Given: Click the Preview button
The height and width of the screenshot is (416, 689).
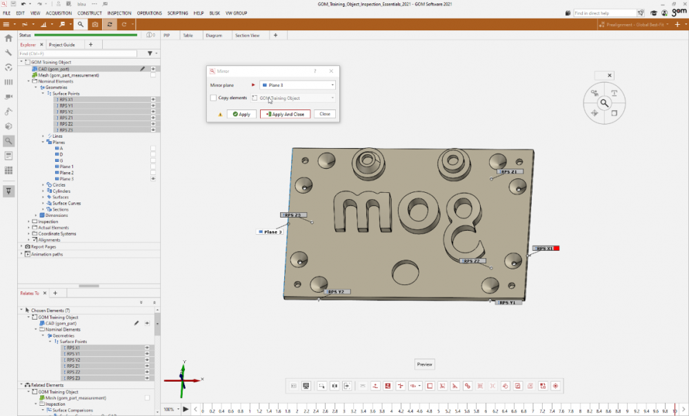Looking at the screenshot, I should click(425, 364).
